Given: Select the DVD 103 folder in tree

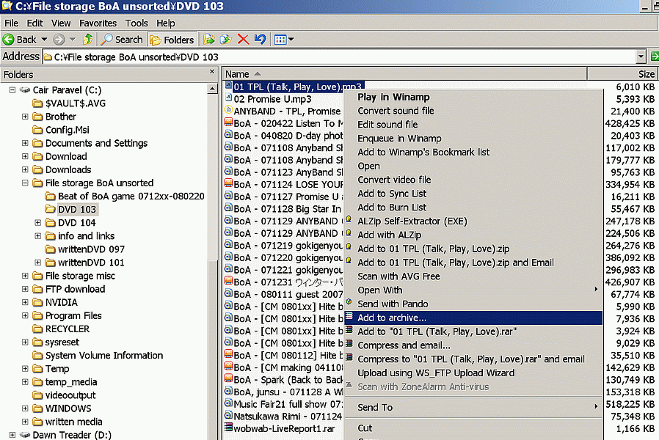Looking at the screenshot, I should 77,209.
